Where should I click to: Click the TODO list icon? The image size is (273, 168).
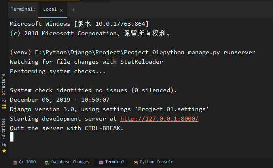coord(15,162)
